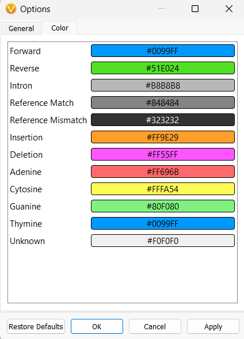244x339 pixels.
Task: Edit the Unknown color #F0F0F0
Action: [163, 241]
